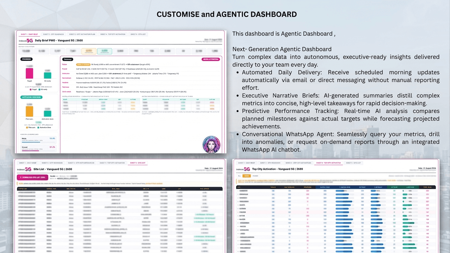Open Sheet 5 Site List tab in Top City dashboard
Image resolution: width=450 pixels, height=253 pixels.
(353, 163)
